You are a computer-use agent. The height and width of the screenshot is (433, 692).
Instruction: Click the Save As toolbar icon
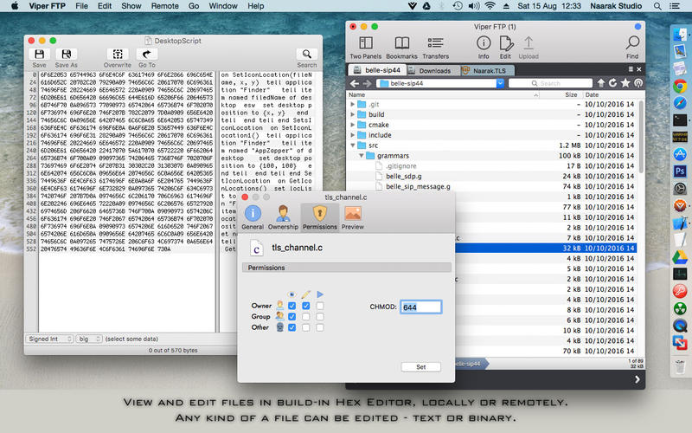pos(67,54)
